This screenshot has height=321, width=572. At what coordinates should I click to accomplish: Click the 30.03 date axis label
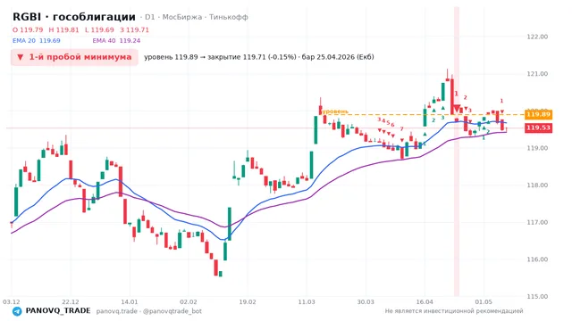coord(366,302)
